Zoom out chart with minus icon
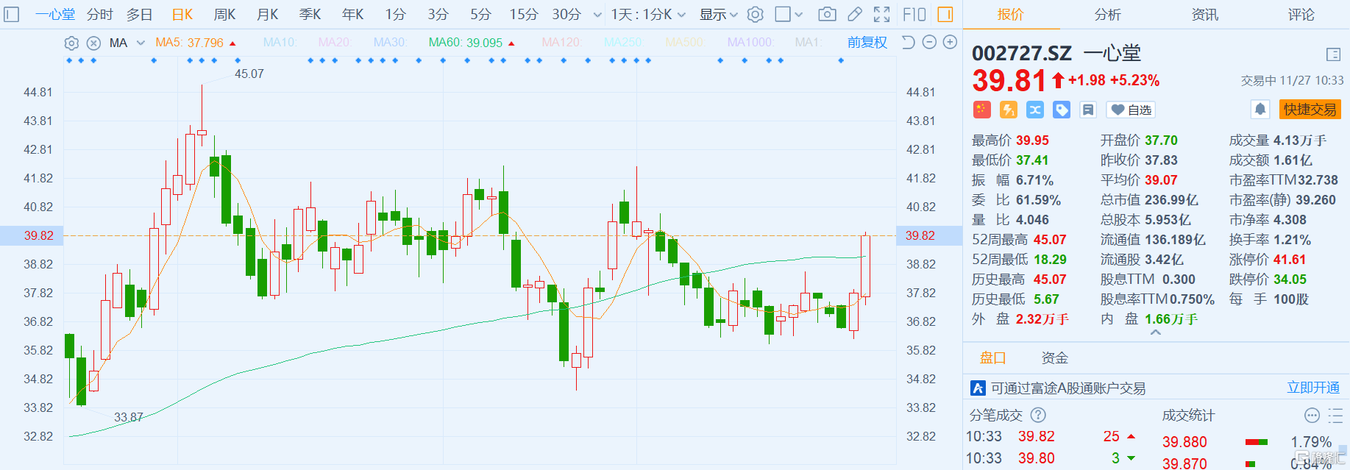This screenshot has height=470, width=1350. (x=929, y=42)
